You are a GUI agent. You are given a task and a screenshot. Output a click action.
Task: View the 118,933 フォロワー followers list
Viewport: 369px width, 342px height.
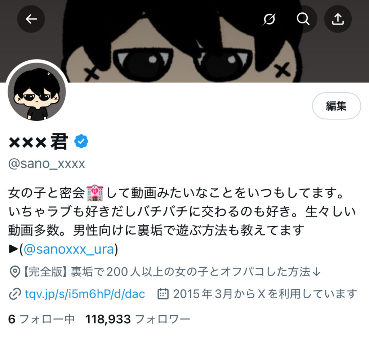[x=138, y=319]
